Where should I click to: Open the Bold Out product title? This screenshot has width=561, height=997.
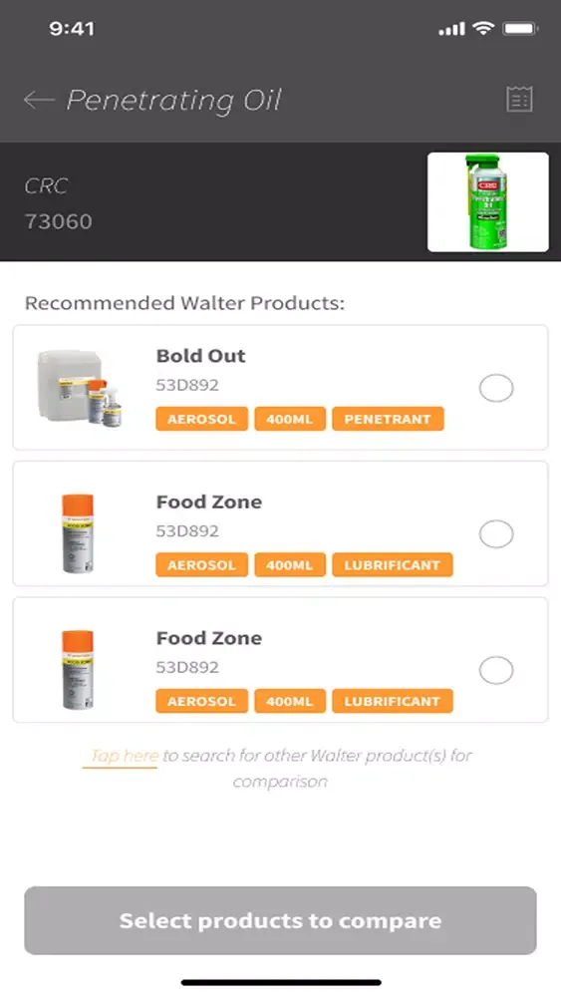tap(200, 356)
